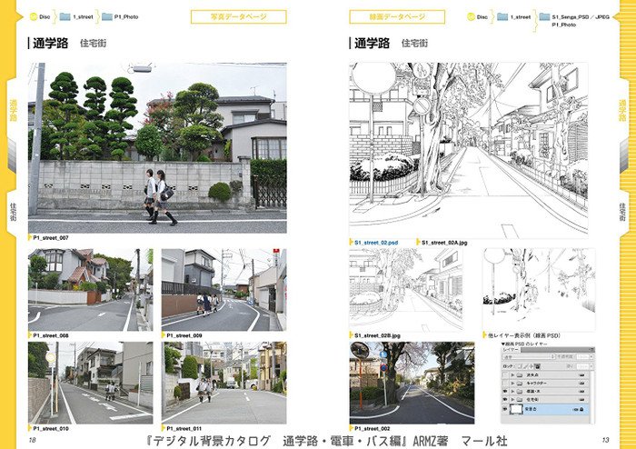The image size is (636, 449).
Task: Open the layers panel options menu icon
Action: pyautogui.click(x=591, y=349)
